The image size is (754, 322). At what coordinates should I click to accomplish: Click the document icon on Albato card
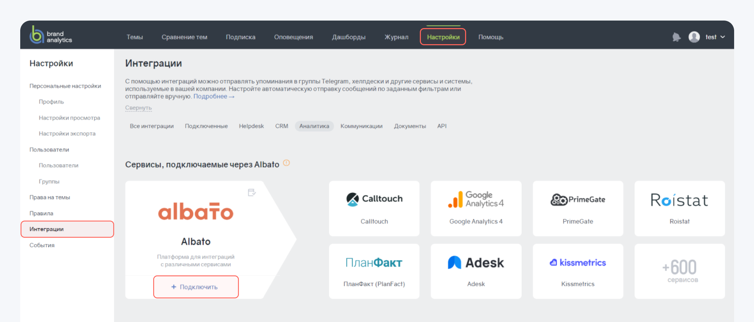pyautogui.click(x=252, y=193)
